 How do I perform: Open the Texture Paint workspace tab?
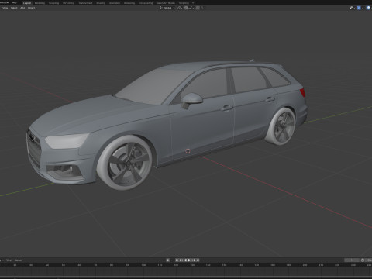[85, 3]
